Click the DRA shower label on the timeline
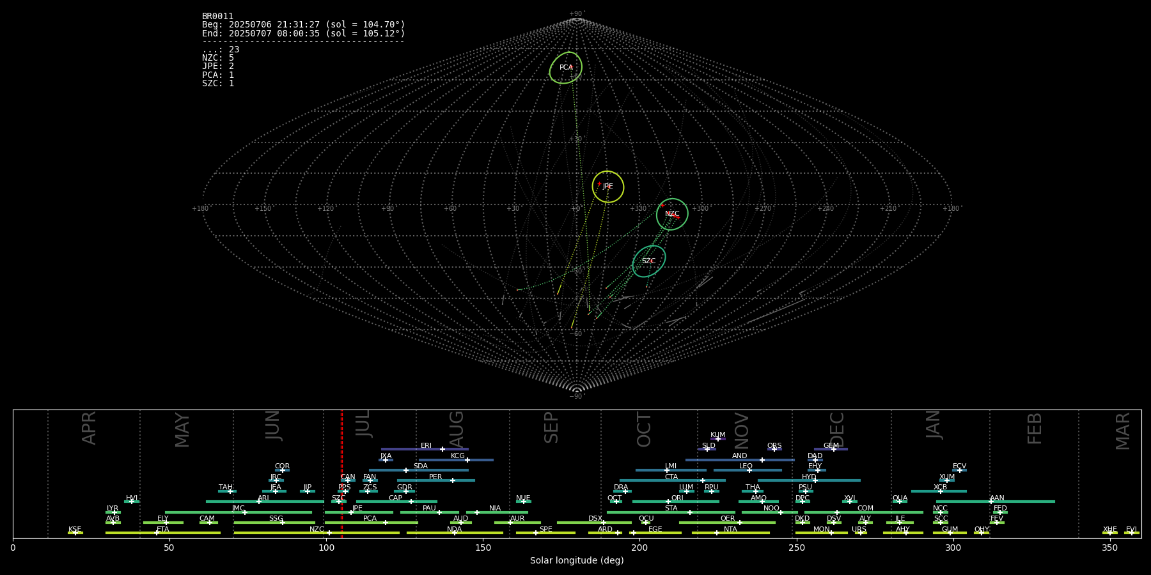The height and width of the screenshot is (575, 1151). (x=621, y=487)
